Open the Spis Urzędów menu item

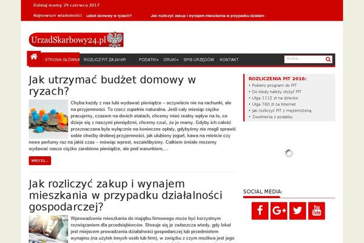click(199, 60)
